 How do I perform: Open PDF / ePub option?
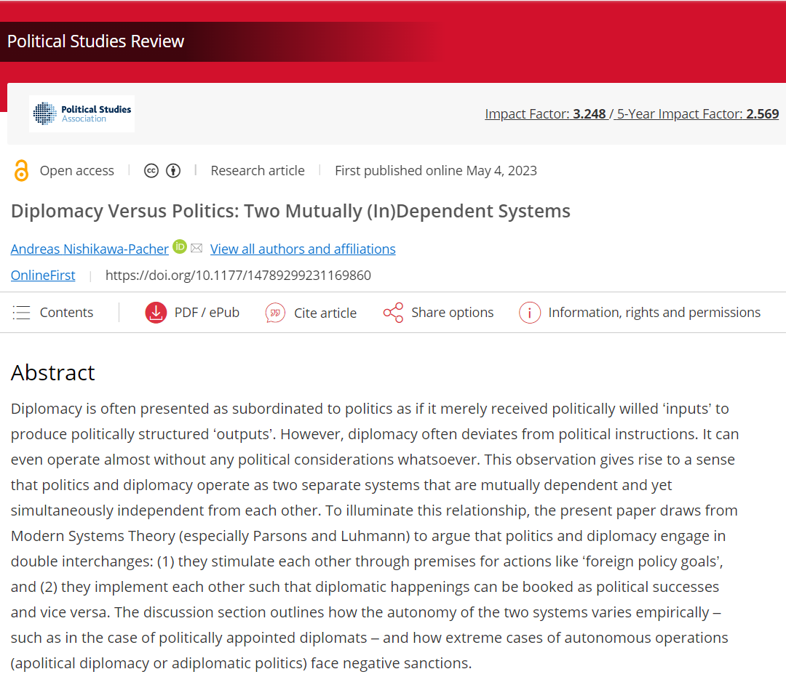coord(207,313)
